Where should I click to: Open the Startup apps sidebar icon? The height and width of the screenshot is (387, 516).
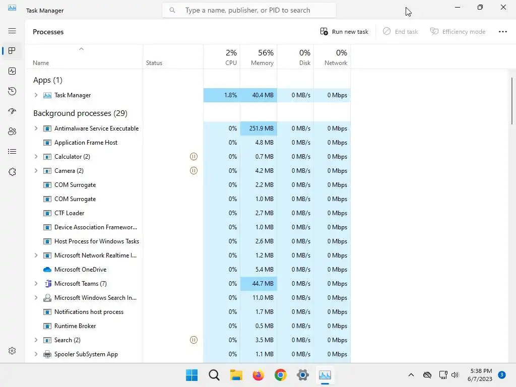pos(12,111)
